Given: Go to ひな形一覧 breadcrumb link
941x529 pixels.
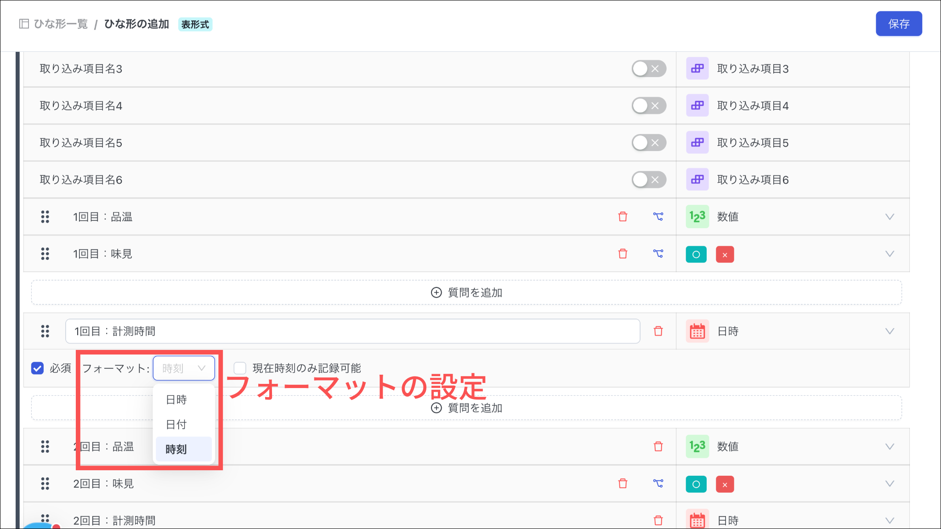Looking at the screenshot, I should 60,24.
